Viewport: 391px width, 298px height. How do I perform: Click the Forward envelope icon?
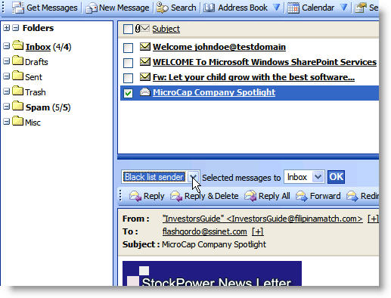pos(302,196)
